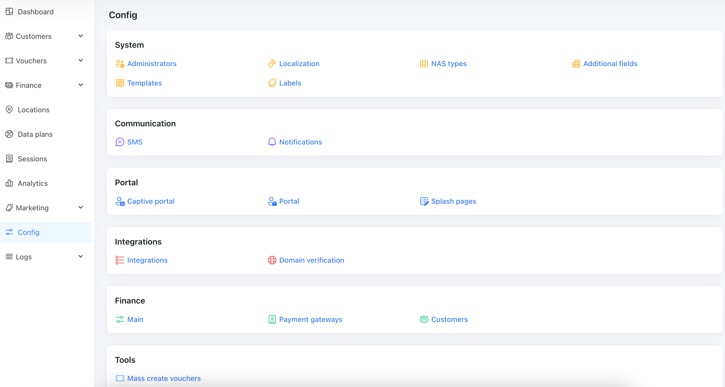Expand the Customers sidebar chevron
This screenshot has height=387, width=725.
click(81, 36)
